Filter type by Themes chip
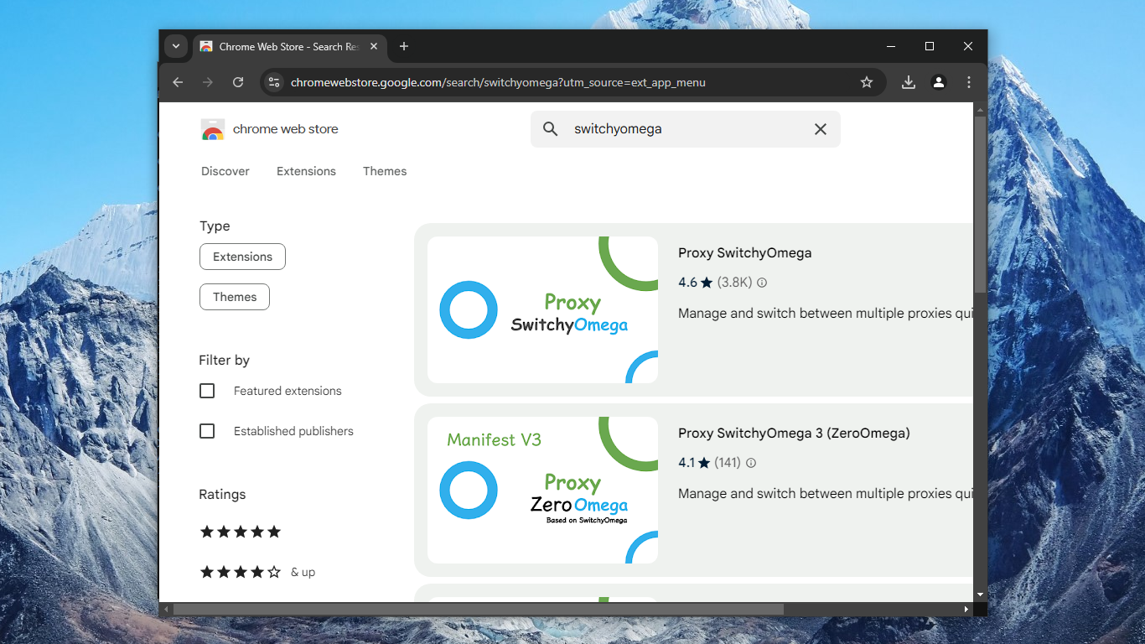This screenshot has width=1145, height=644. coord(235,297)
